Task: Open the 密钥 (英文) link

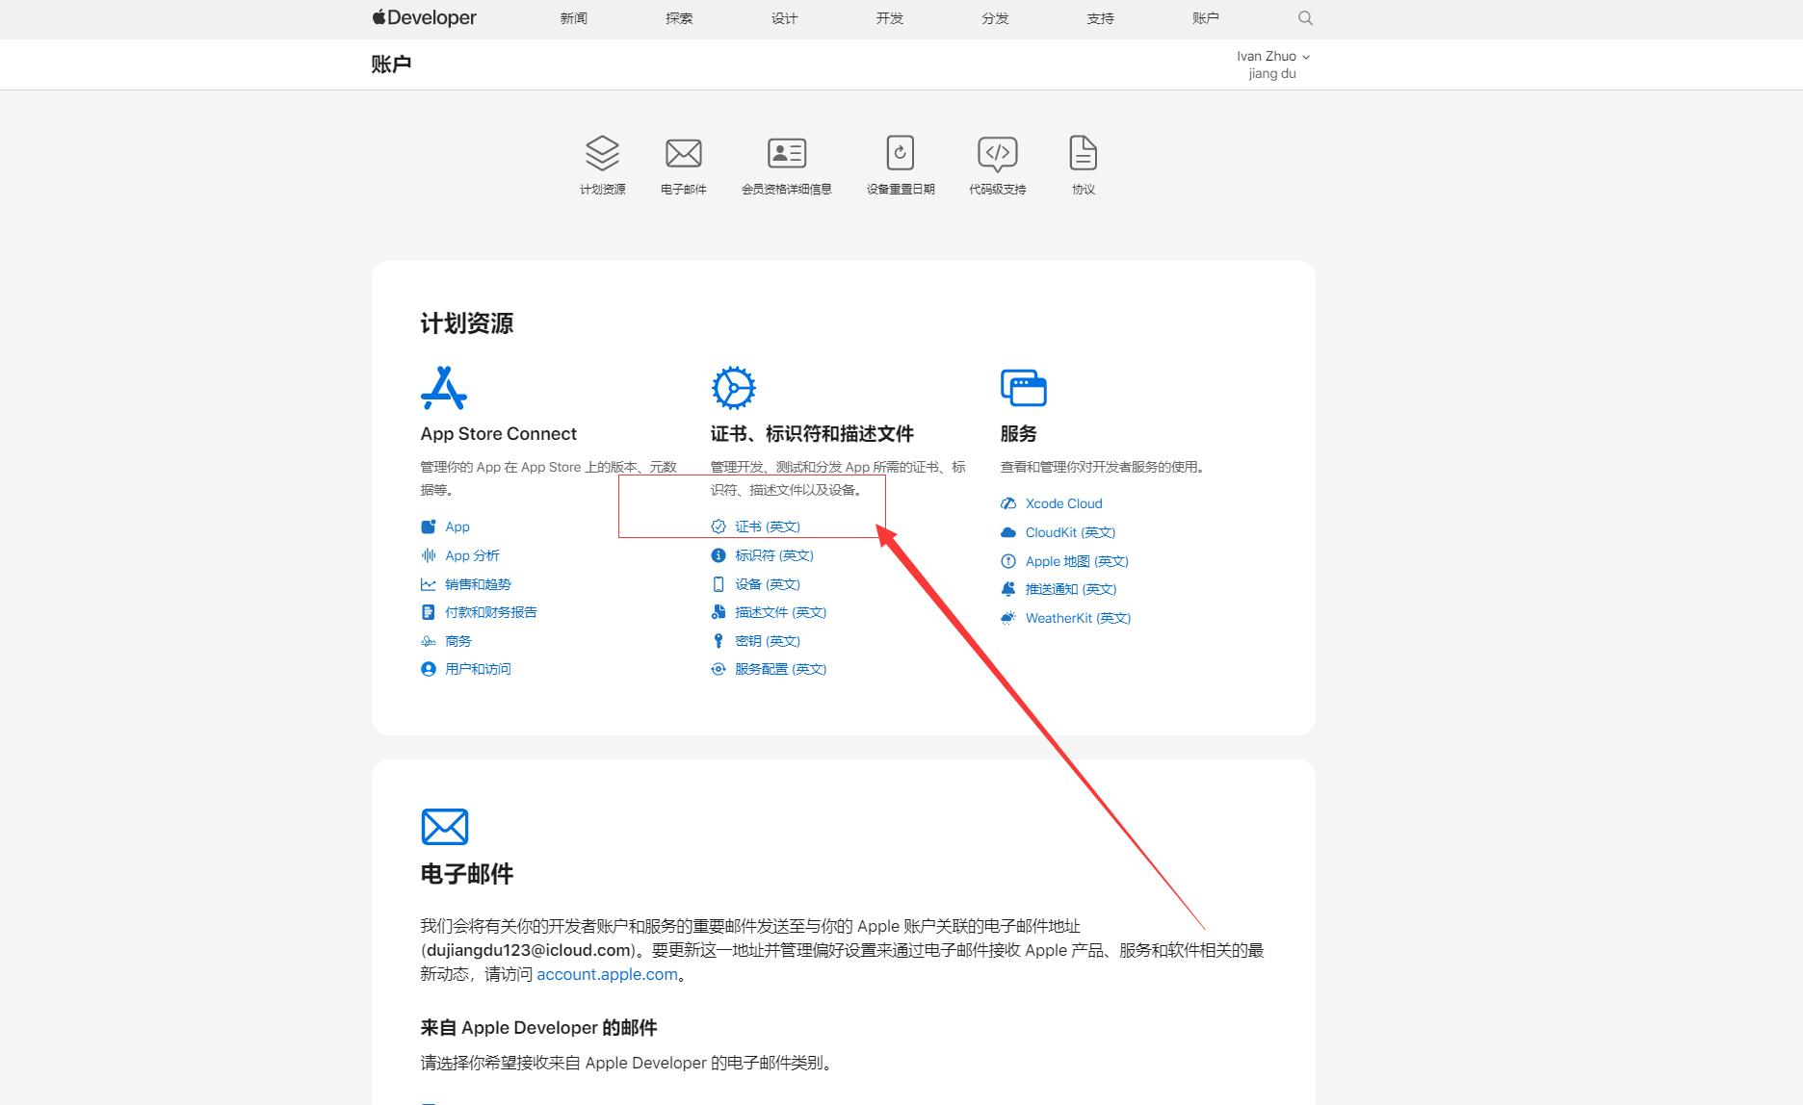Action: 768,641
